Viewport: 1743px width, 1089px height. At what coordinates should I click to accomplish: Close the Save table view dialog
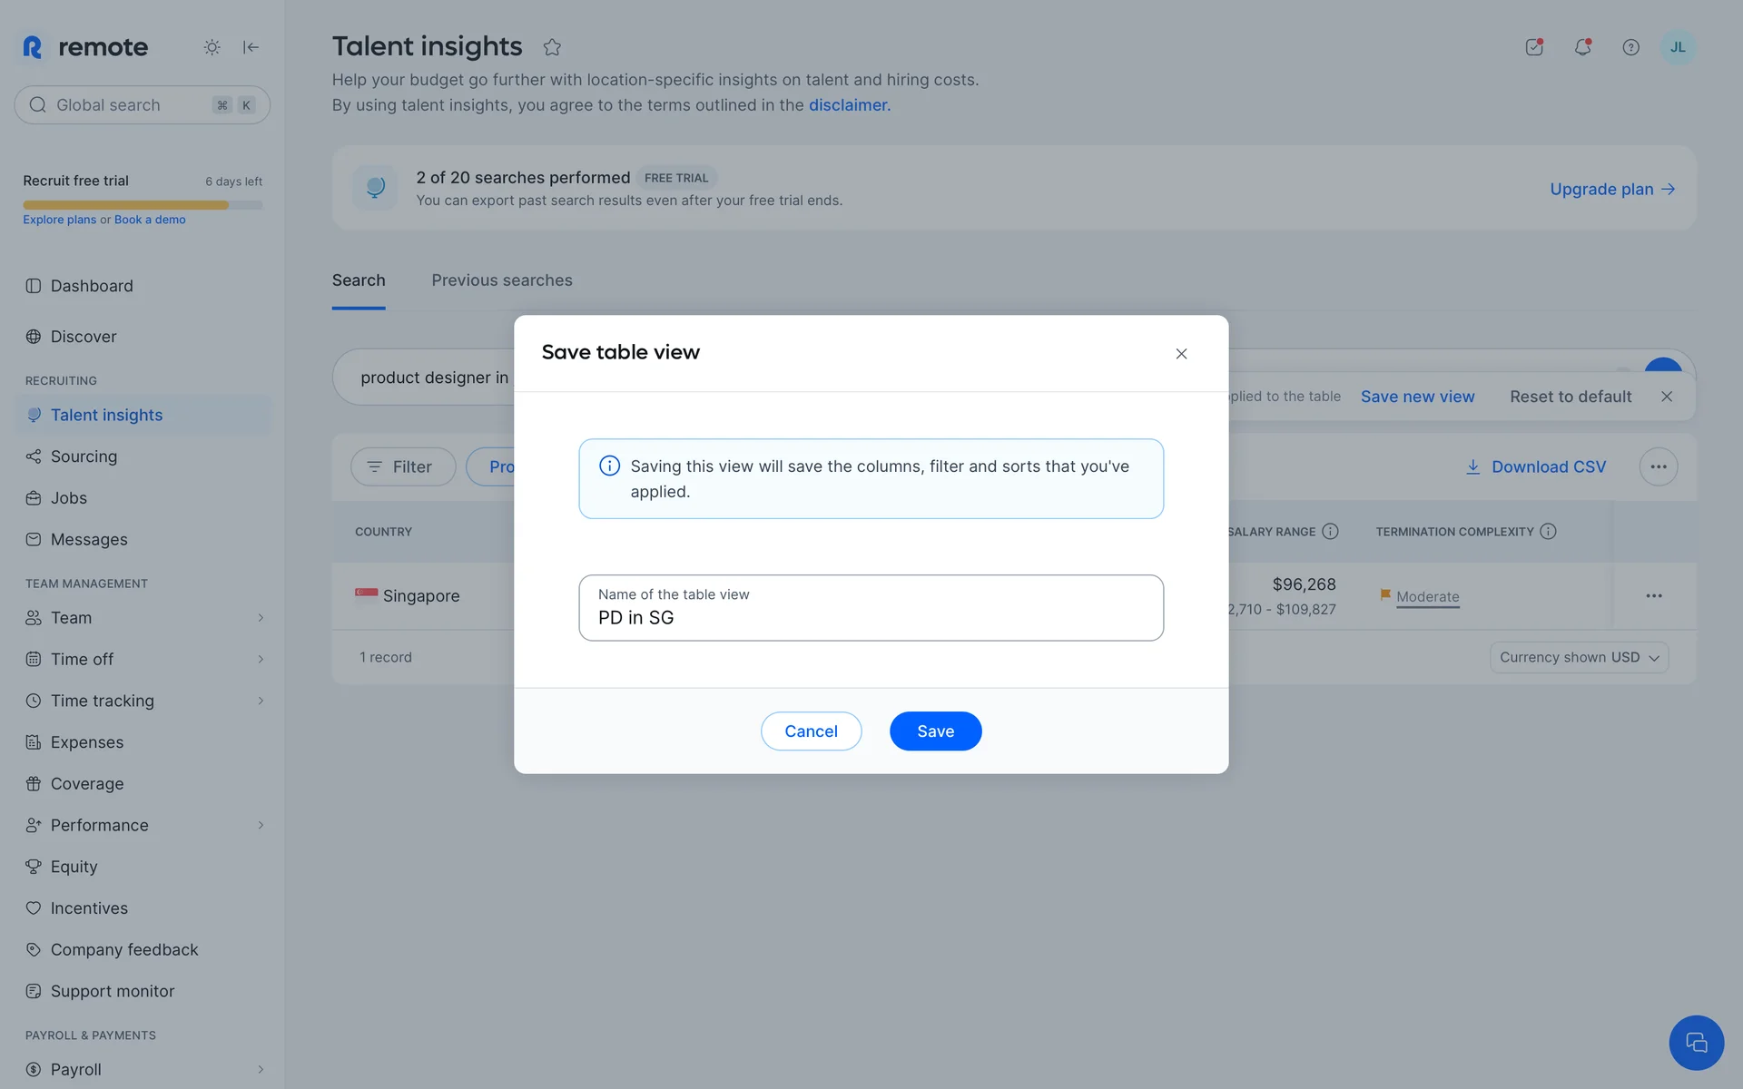pyautogui.click(x=1181, y=354)
